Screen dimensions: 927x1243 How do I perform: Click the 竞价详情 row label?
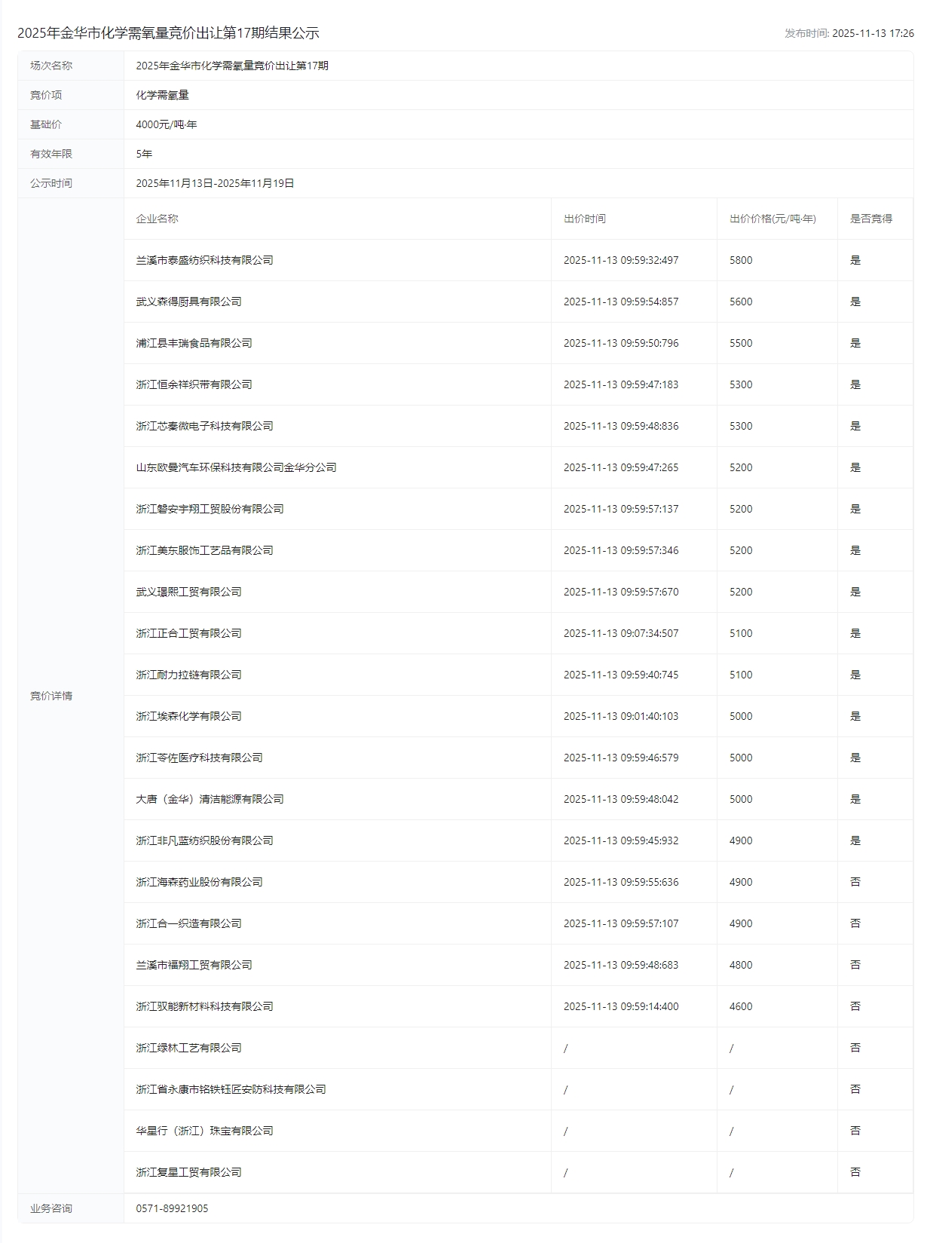click(x=51, y=696)
